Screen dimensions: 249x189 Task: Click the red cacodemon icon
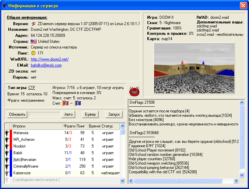[134, 91]
